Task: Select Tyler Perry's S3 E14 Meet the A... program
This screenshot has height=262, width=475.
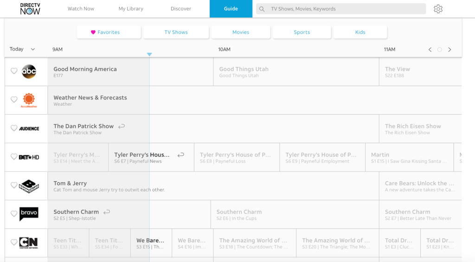Action: (78, 158)
